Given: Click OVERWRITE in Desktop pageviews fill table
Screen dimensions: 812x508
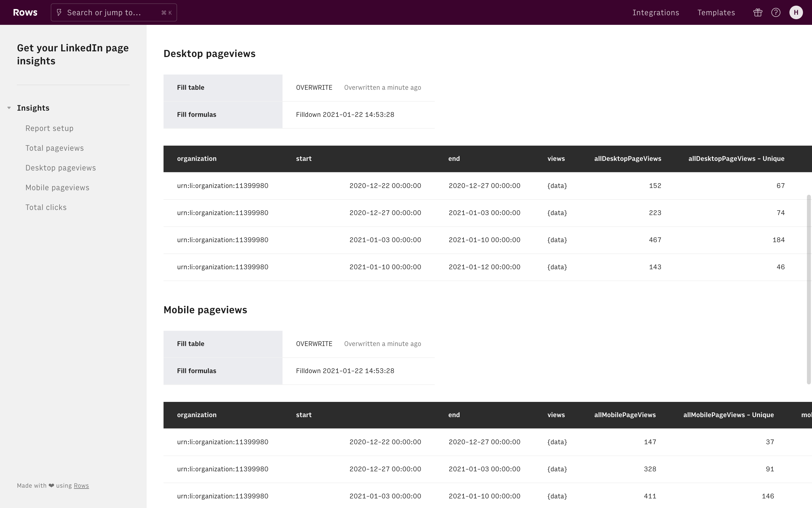Looking at the screenshot, I should tap(314, 88).
